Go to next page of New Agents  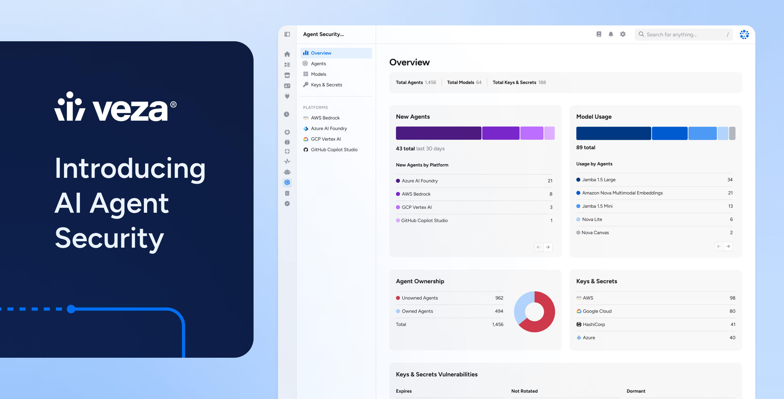click(x=548, y=247)
